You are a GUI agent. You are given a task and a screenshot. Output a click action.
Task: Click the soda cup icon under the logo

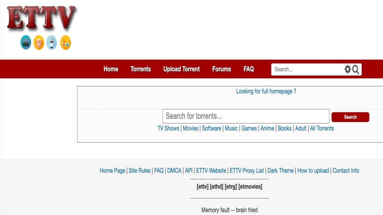[x=51, y=42]
